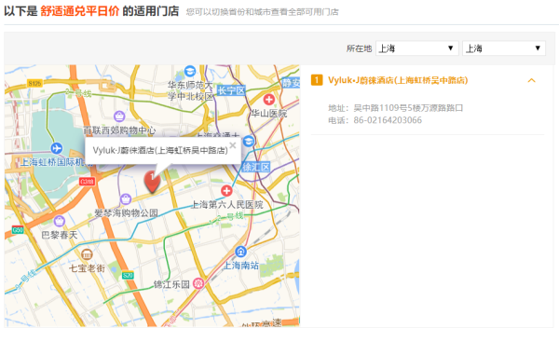Click the 上海南站 railway station icon
The image size is (559, 342).
241,252
